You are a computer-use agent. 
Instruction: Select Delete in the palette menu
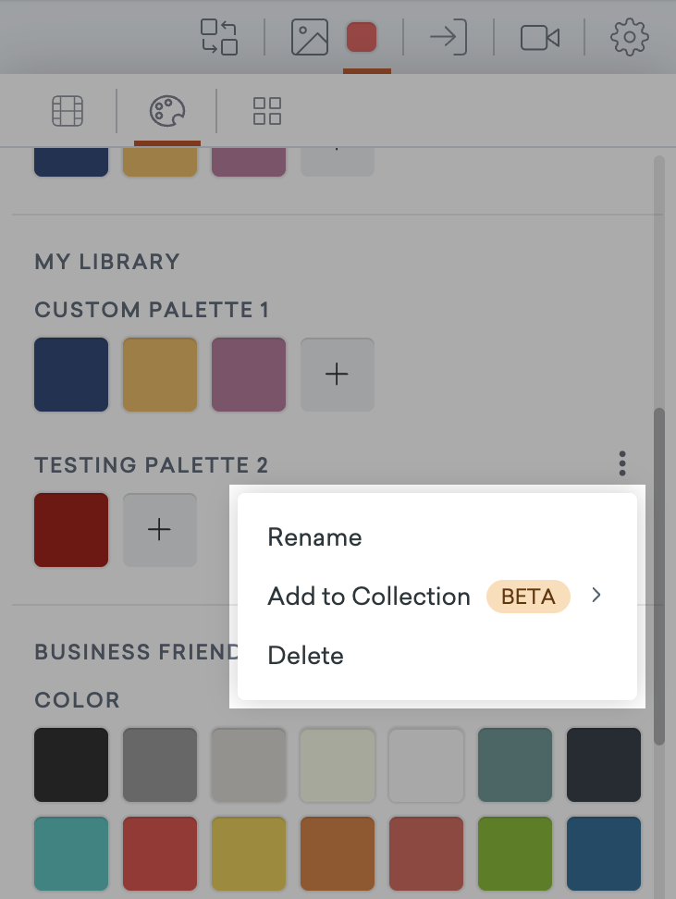click(305, 656)
